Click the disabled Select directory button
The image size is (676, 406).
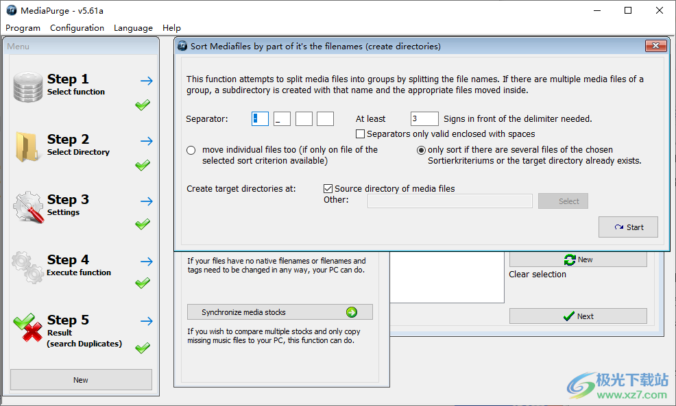point(563,201)
